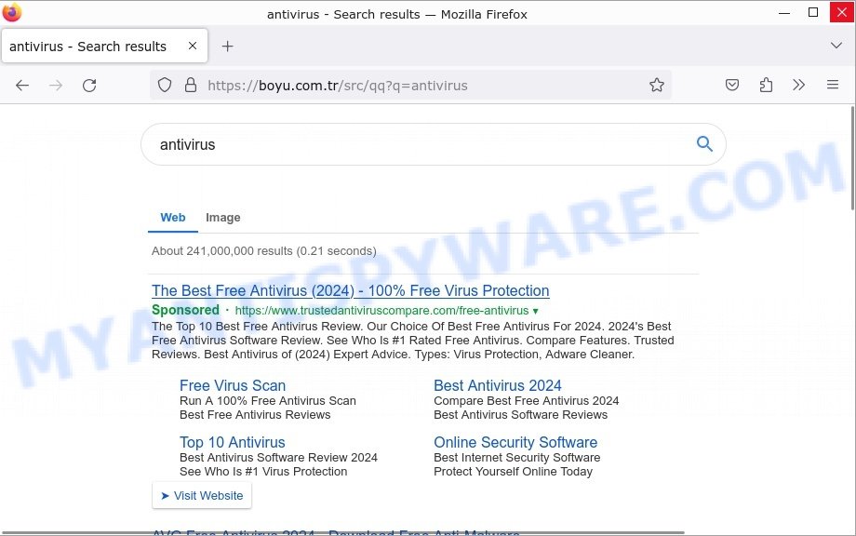Open The Best Free Antivirus (2024) link
This screenshot has width=856, height=536.
[x=351, y=290]
